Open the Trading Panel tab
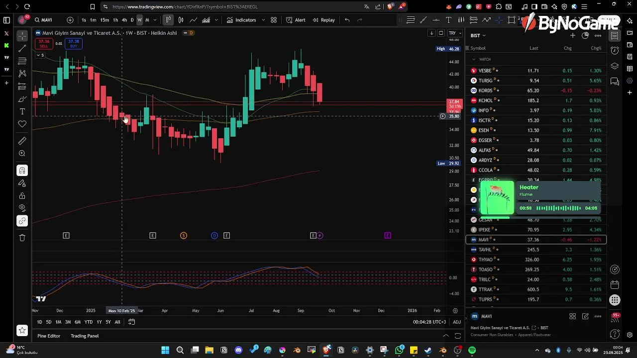The image size is (637, 358). (85, 336)
